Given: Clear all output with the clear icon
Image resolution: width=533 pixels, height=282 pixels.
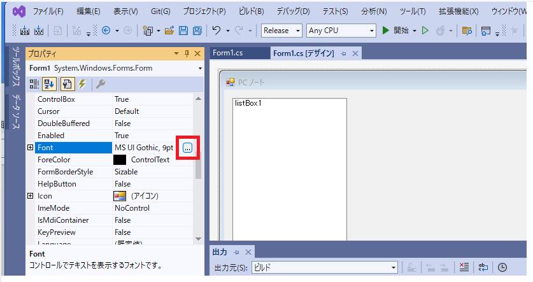Looking at the screenshot, I should point(464,267).
